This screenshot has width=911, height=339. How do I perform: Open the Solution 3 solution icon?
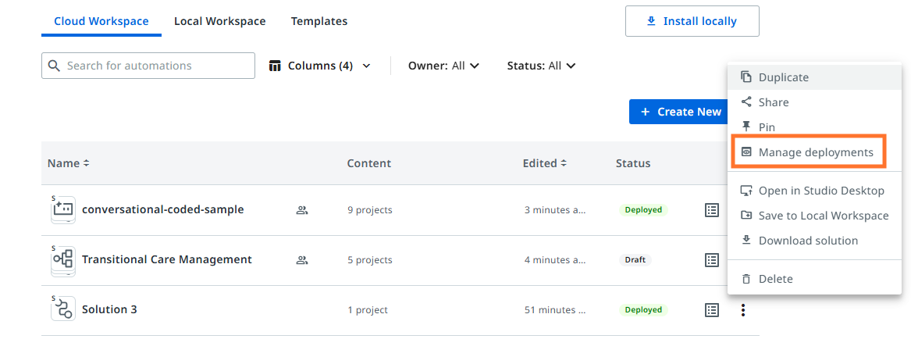point(63,309)
